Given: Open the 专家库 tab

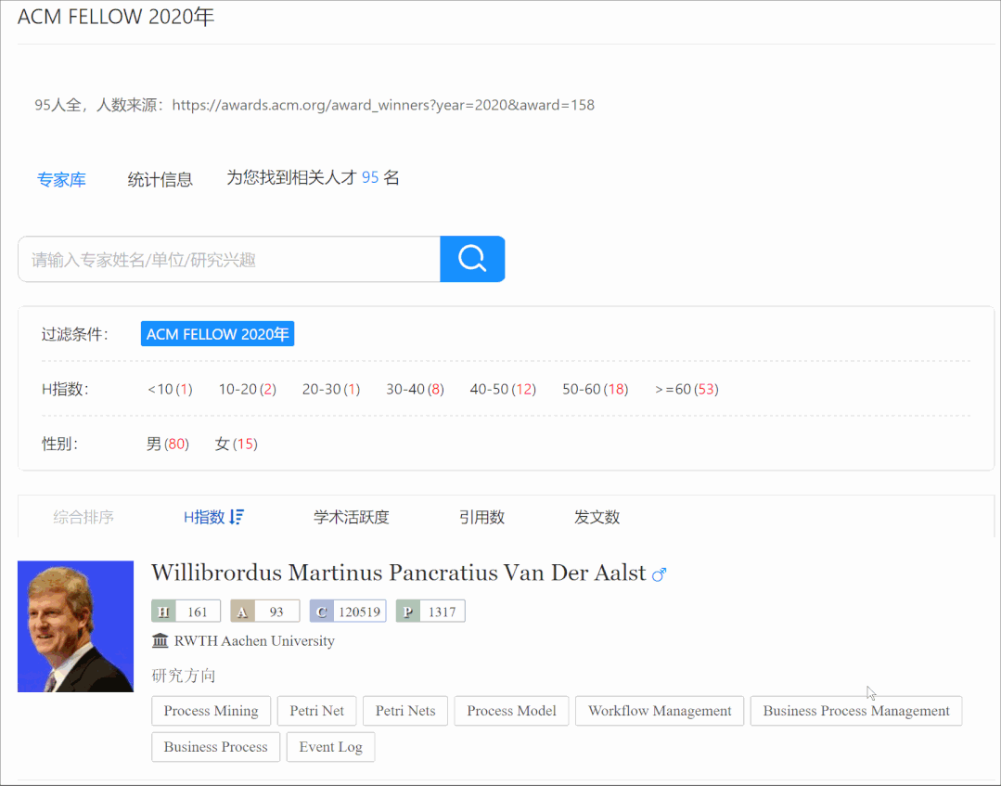Looking at the screenshot, I should coord(61,179).
